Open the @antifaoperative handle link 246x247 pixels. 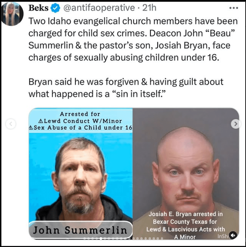point(99,8)
